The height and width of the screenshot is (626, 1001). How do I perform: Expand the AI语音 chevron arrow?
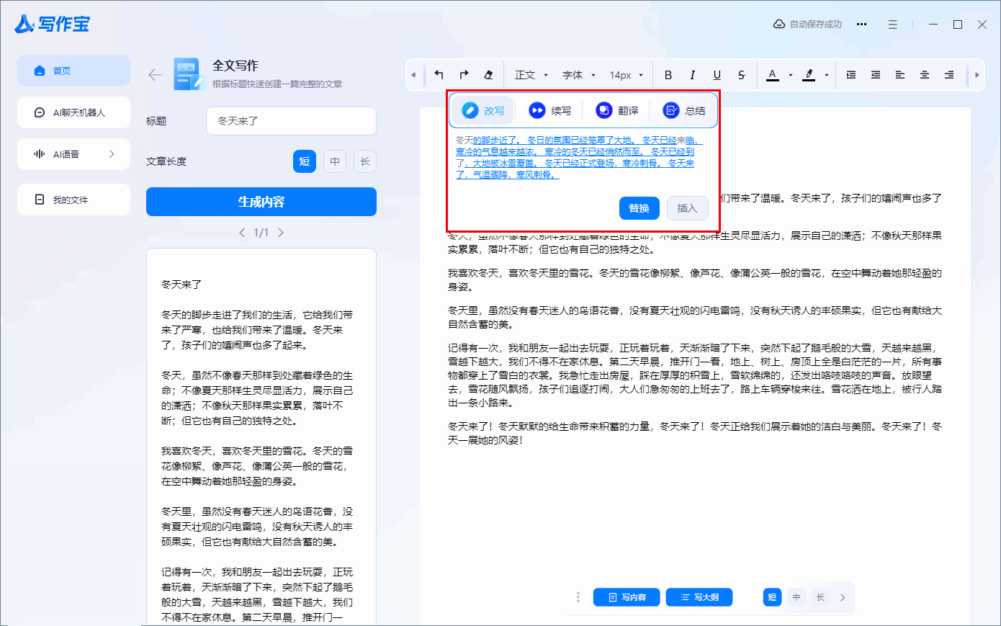pyautogui.click(x=112, y=154)
